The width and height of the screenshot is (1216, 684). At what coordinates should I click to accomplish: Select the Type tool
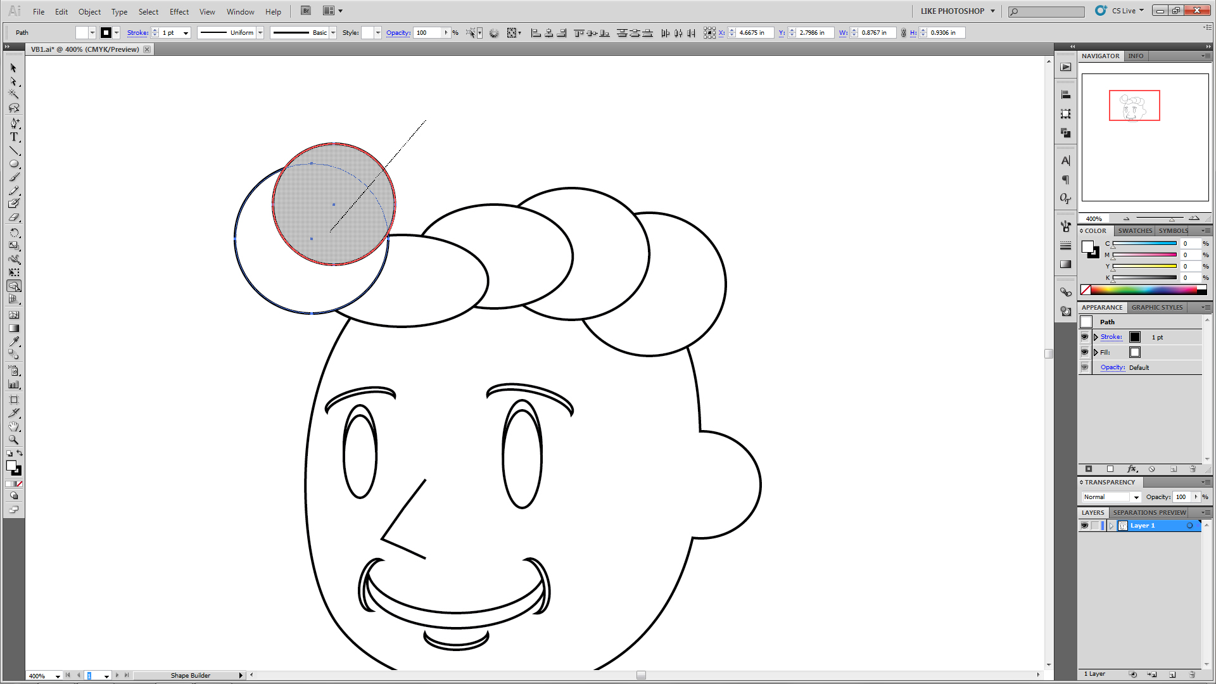(14, 137)
